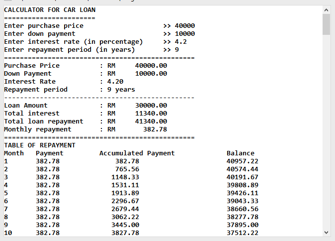Image resolution: width=335 pixels, height=241 pixels.
Task: Click the balance 38660.56 for month 7
Action: (x=243, y=209)
